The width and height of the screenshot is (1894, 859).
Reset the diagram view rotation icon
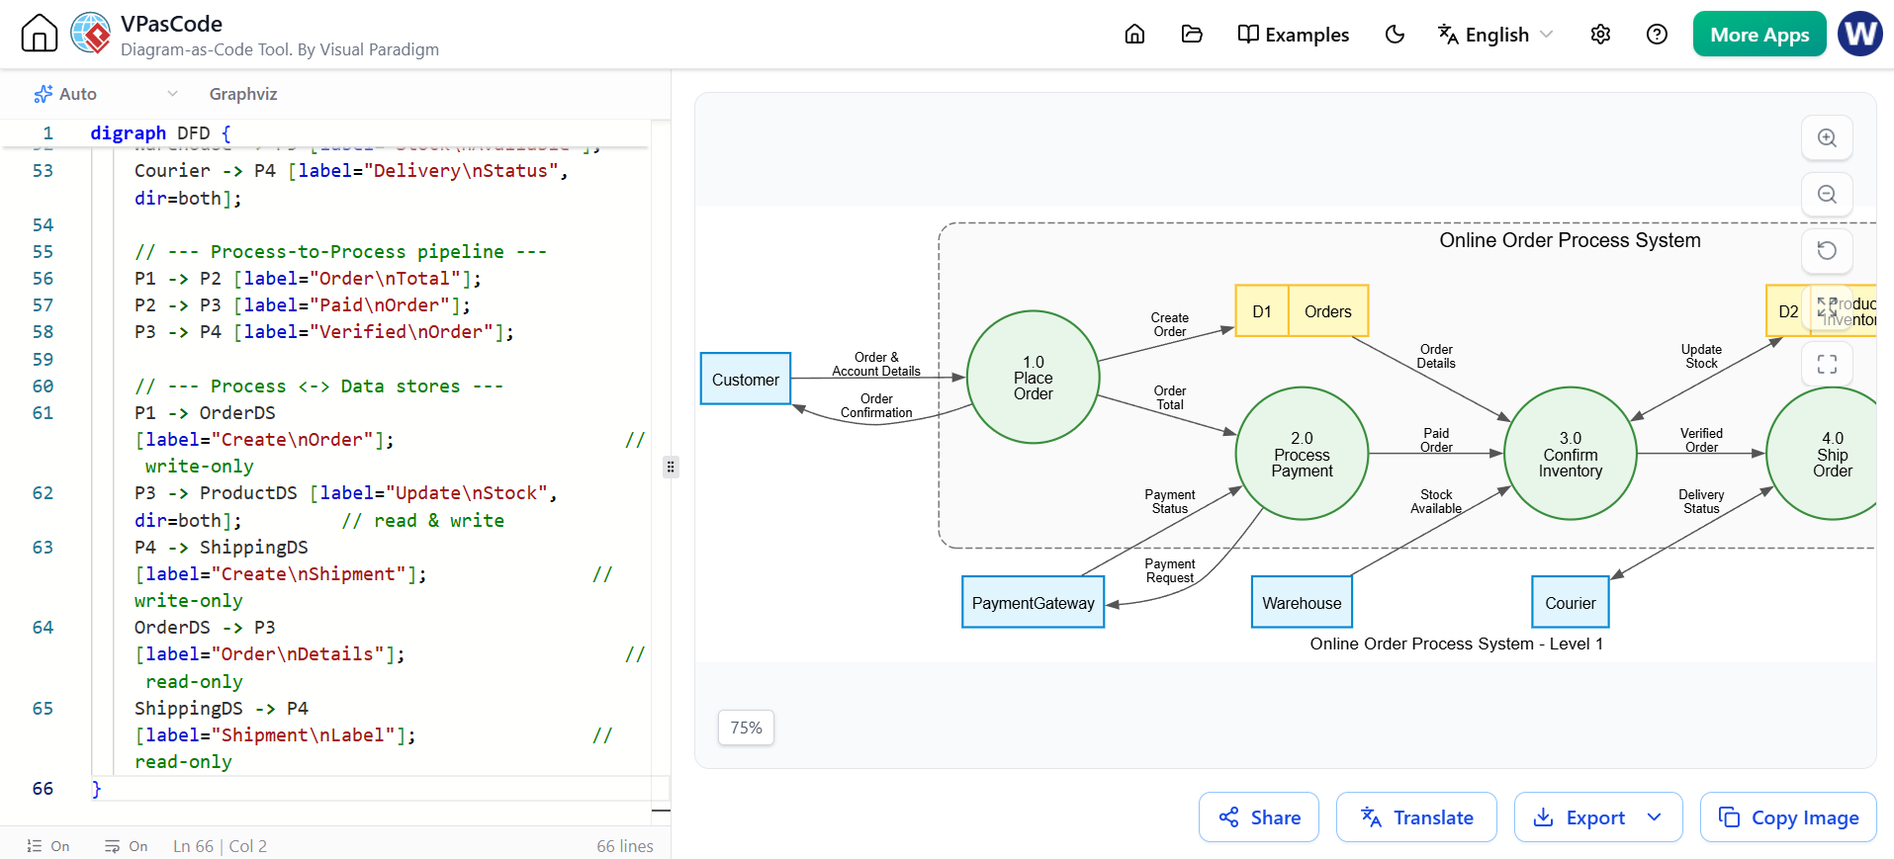[x=1827, y=251]
